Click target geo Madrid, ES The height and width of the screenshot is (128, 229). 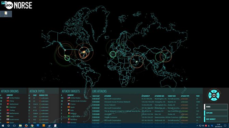pos(171,102)
